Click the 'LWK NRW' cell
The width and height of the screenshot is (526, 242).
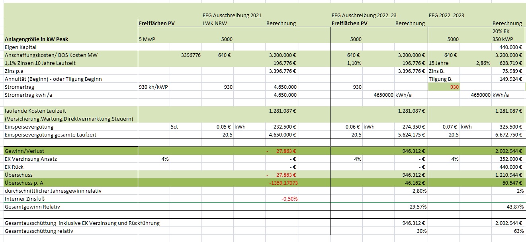coord(214,23)
